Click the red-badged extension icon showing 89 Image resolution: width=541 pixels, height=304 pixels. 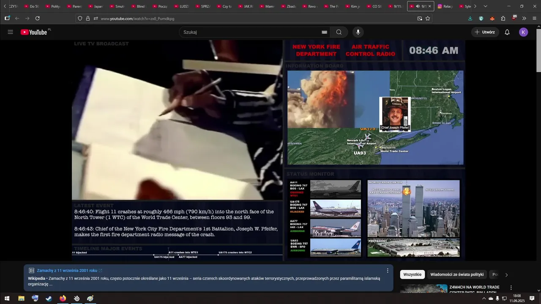pos(514,18)
